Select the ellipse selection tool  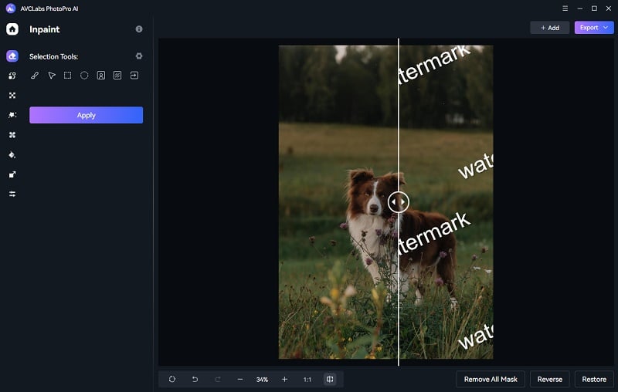[x=84, y=75]
